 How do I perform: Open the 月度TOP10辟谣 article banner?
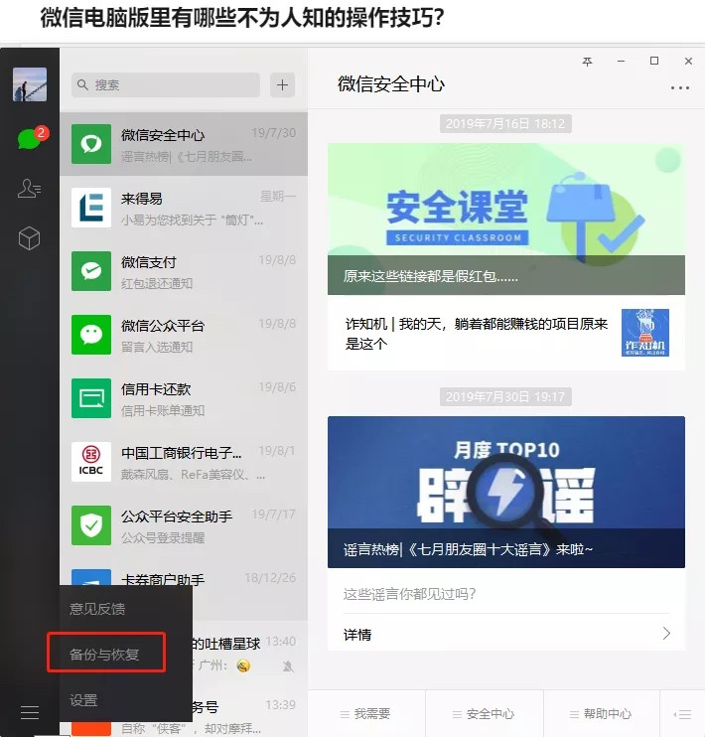506,492
